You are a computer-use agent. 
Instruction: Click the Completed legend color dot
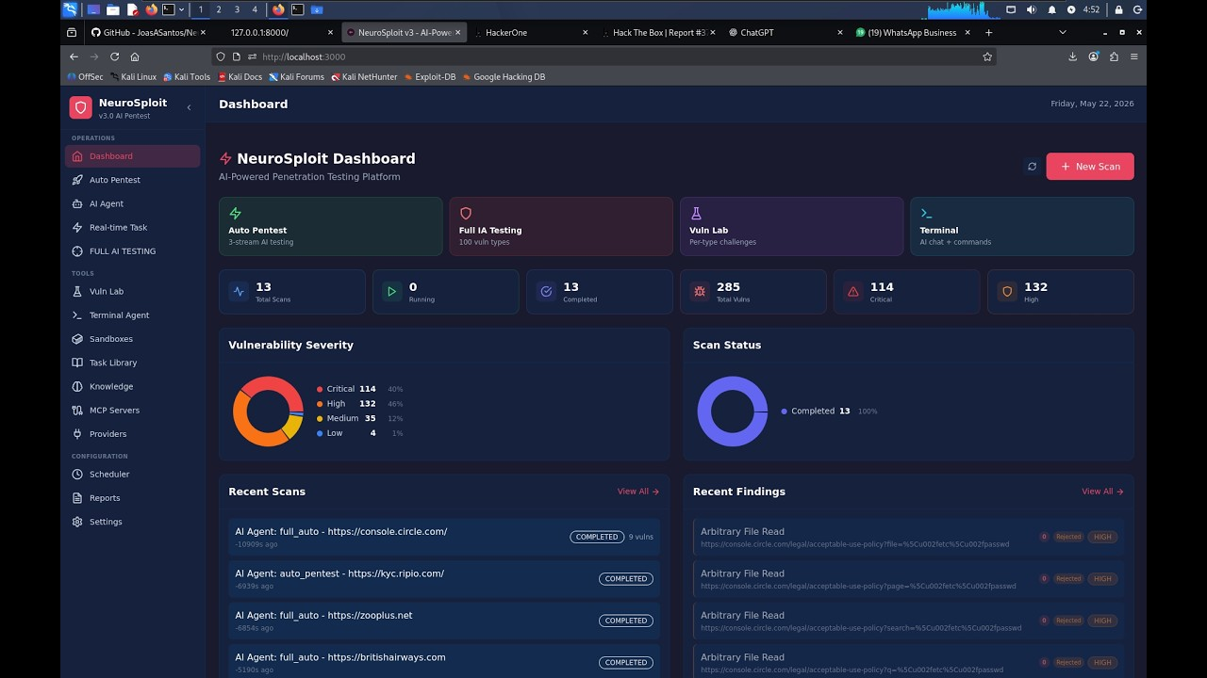(784, 412)
